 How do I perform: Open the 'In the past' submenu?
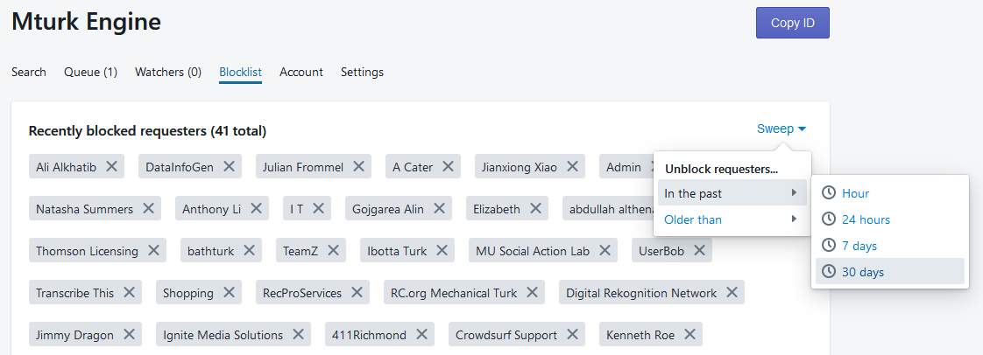731,193
